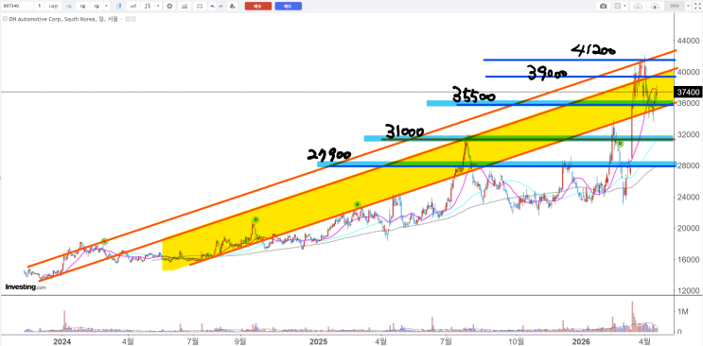The width and height of the screenshot is (703, 346).
Task: Switch to the weekly interval button
Action: point(82,6)
